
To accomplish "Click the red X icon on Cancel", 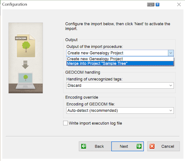I will click(152, 146).
